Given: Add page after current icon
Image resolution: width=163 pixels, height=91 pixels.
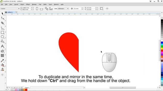Looking at the screenshot, I should tap(22, 88).
